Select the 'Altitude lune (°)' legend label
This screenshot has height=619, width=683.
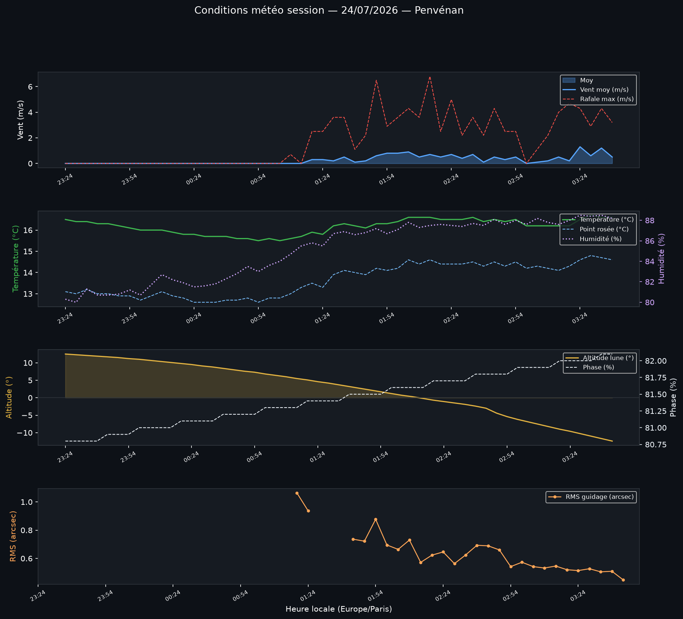coord(608,358)
